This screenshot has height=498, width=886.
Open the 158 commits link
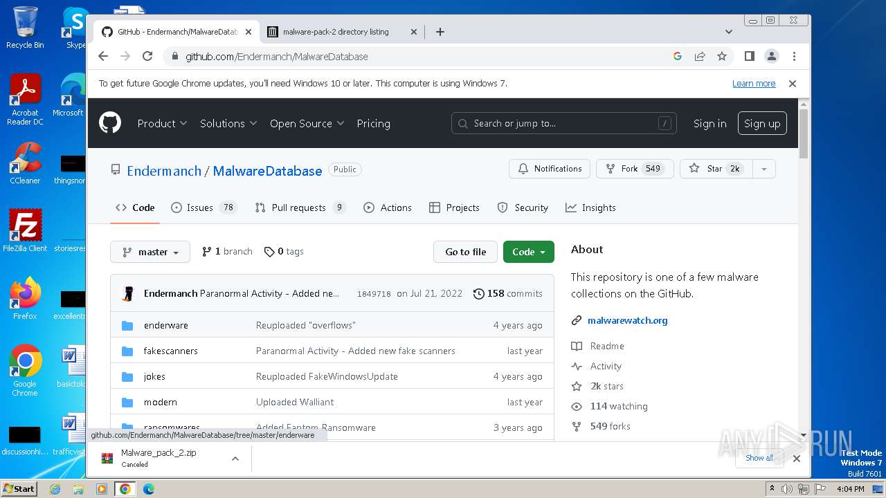coord(514,294)
